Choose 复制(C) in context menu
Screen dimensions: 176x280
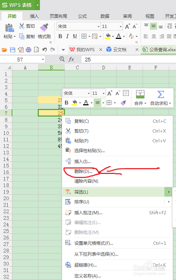click(x=118, y=121)
